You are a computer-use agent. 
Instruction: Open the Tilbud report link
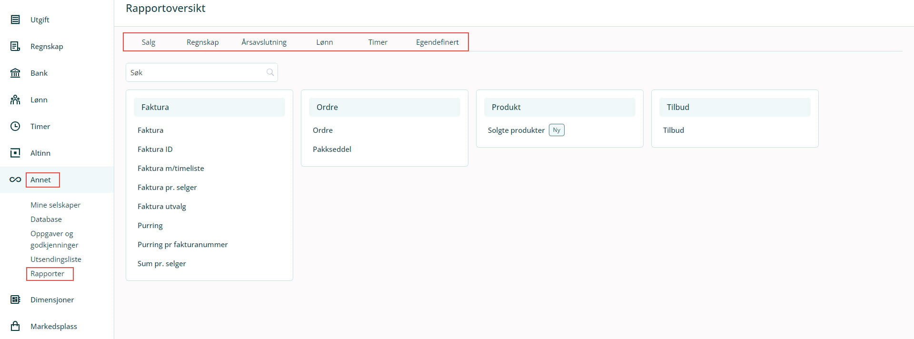673,130
